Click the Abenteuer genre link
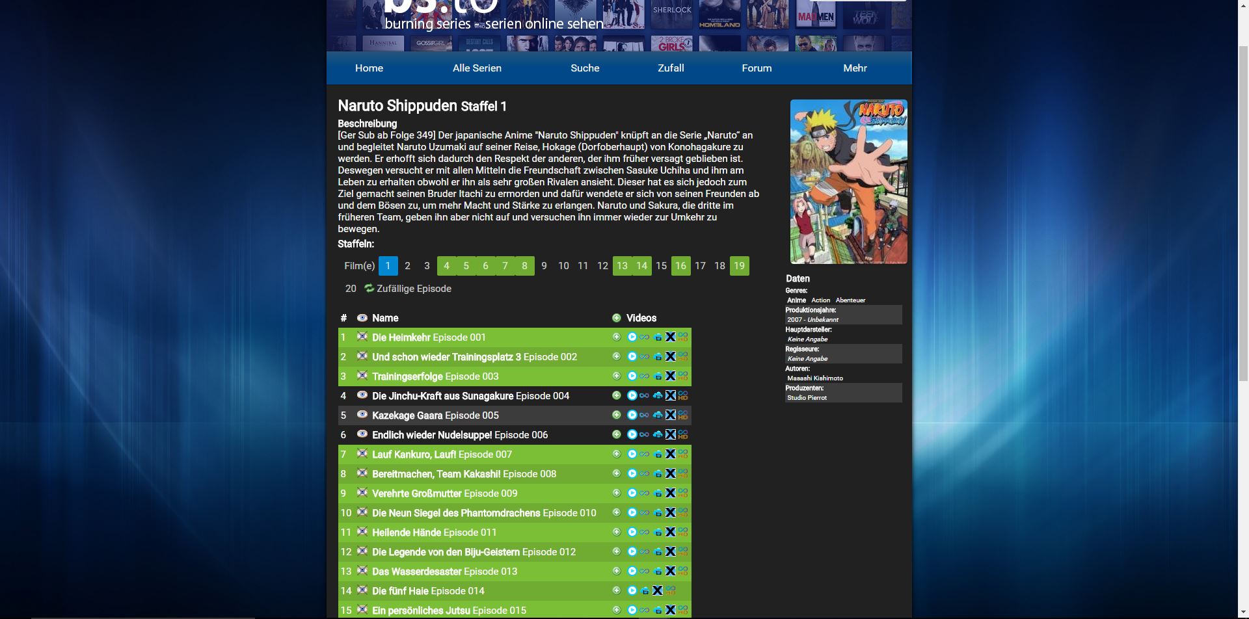 pos(850,300)
